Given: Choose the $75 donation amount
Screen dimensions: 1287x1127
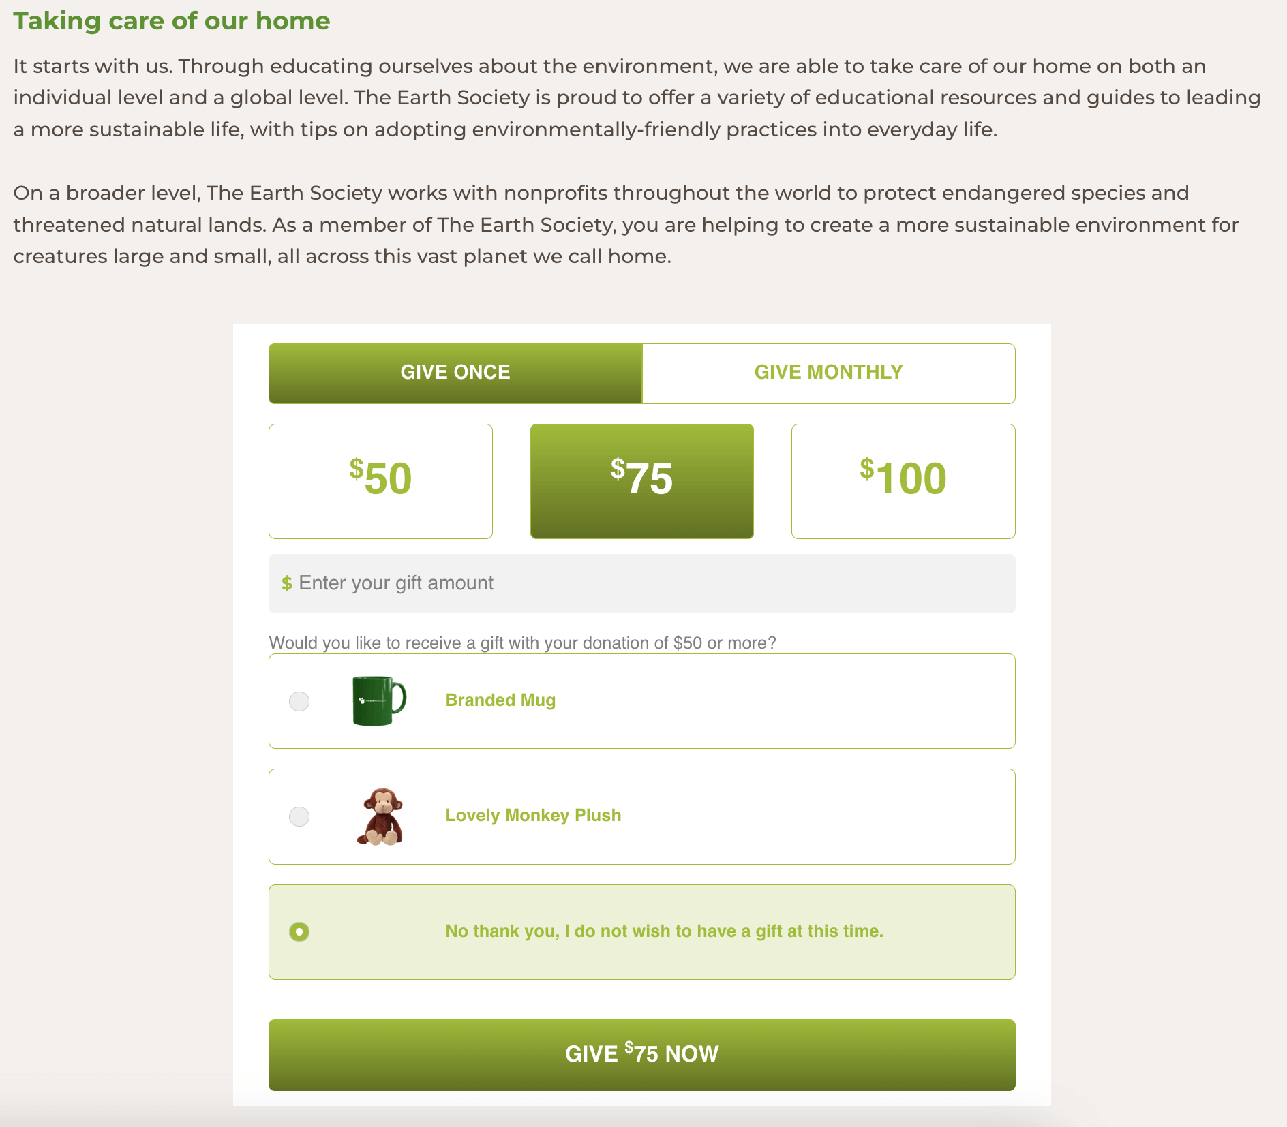Looking at the screenshot, I should pyautogui.click(x=641, y=481).
